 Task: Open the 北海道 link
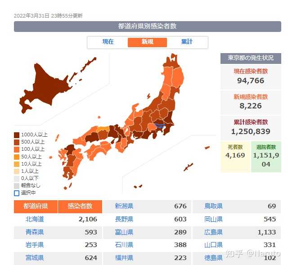(x=35, y=219)
